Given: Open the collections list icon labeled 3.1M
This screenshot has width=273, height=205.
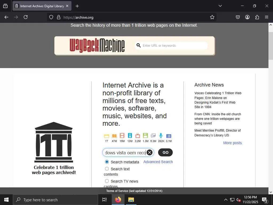Looking at the screenshot, I should (169, 136).
